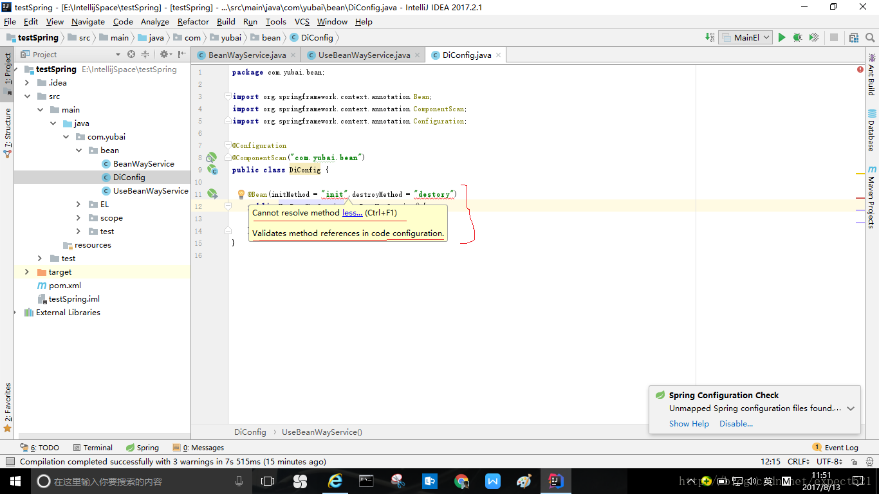Click the gray Stop button
Viewport: 879px width, 494px height.
[x=834, y=37]
